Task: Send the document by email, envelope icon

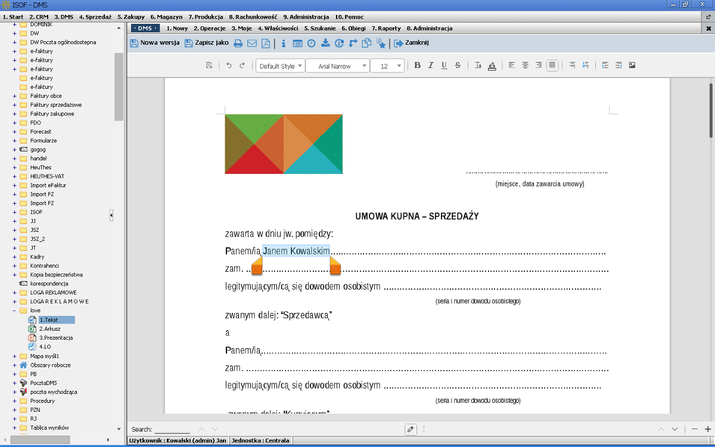Action: [251, 43]
